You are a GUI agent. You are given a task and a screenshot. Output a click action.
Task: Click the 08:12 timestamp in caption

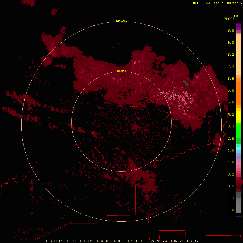point(193,241)
